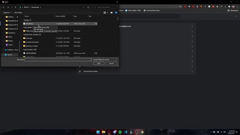Click Downloads in the address path
Image resolution: width=240 pixels, height=135 pixels.
tap(35, 7)
